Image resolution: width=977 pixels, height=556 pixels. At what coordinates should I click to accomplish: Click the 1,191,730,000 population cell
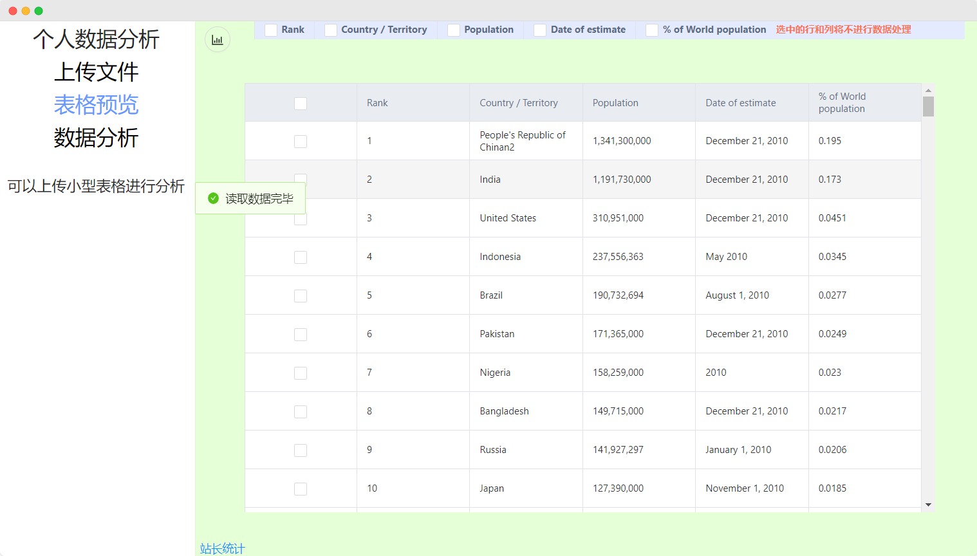click(639, 180)
